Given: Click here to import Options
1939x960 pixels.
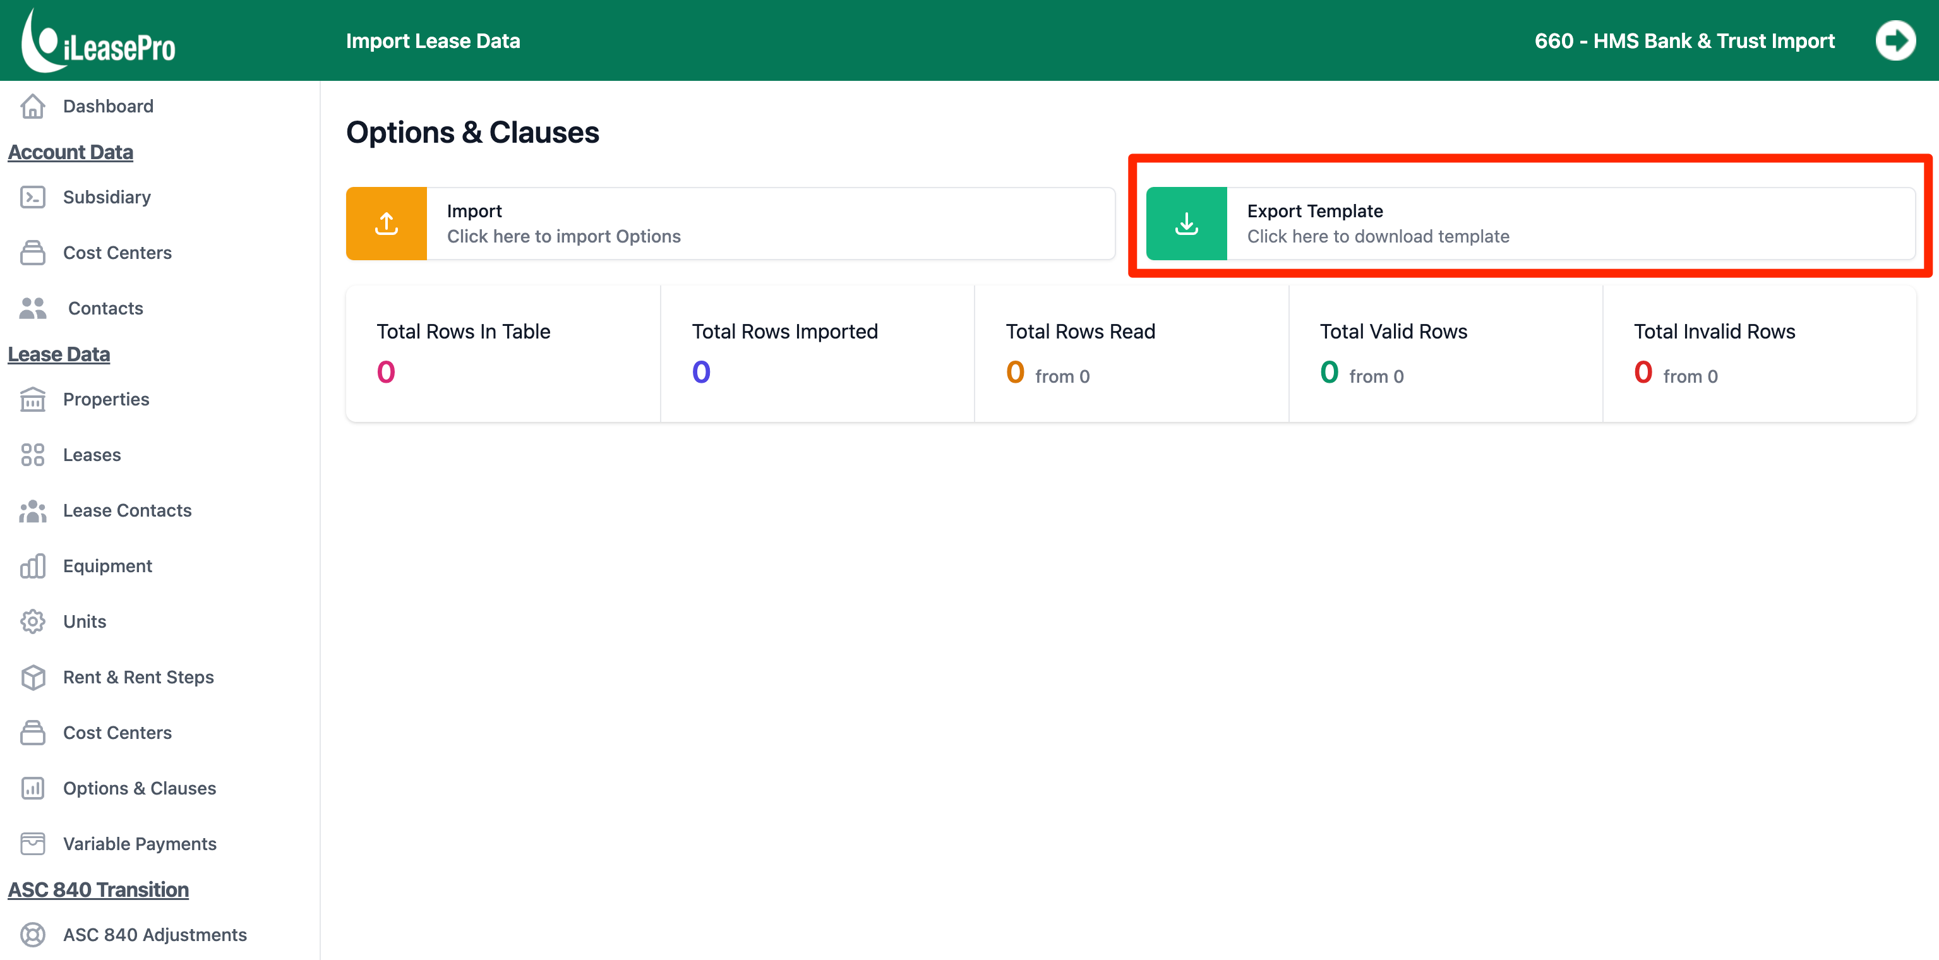Looking at the screenshot, I should click(x=563, y=236).
